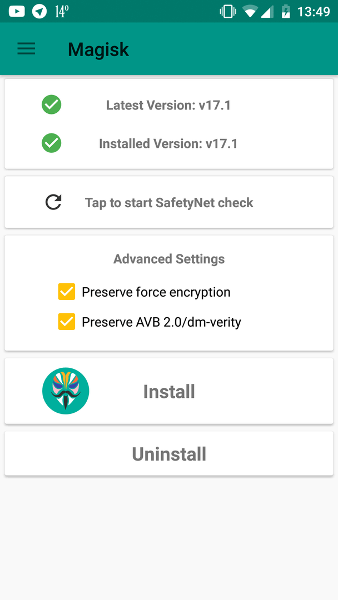Tap the Wi-Fi signal icon in status bar
Screen dimensions: 338x600
(250, 11)
